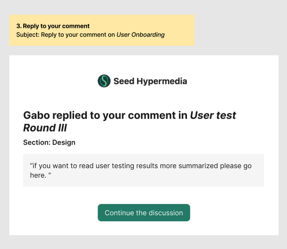Click the Subject: label in yellow note
The height and width of the screenshot is (249, 287).
click(28, 34)
